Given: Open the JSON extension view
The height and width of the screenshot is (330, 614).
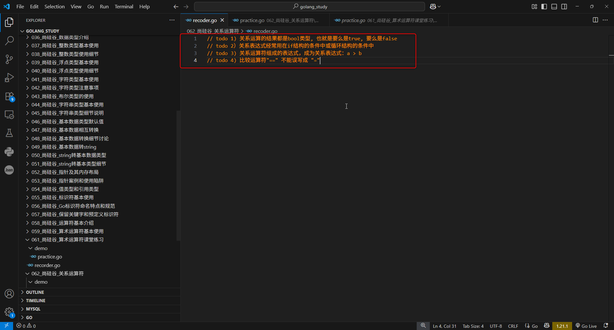Looking at the screenshot, I should [9, 170].
